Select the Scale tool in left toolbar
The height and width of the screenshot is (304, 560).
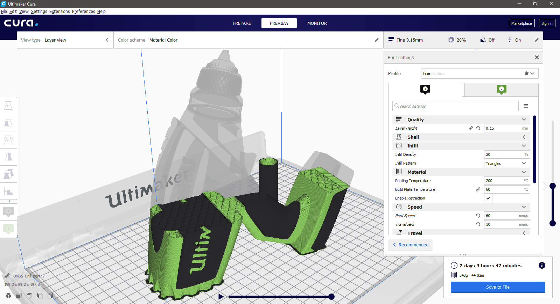click(x=8, y=123)
